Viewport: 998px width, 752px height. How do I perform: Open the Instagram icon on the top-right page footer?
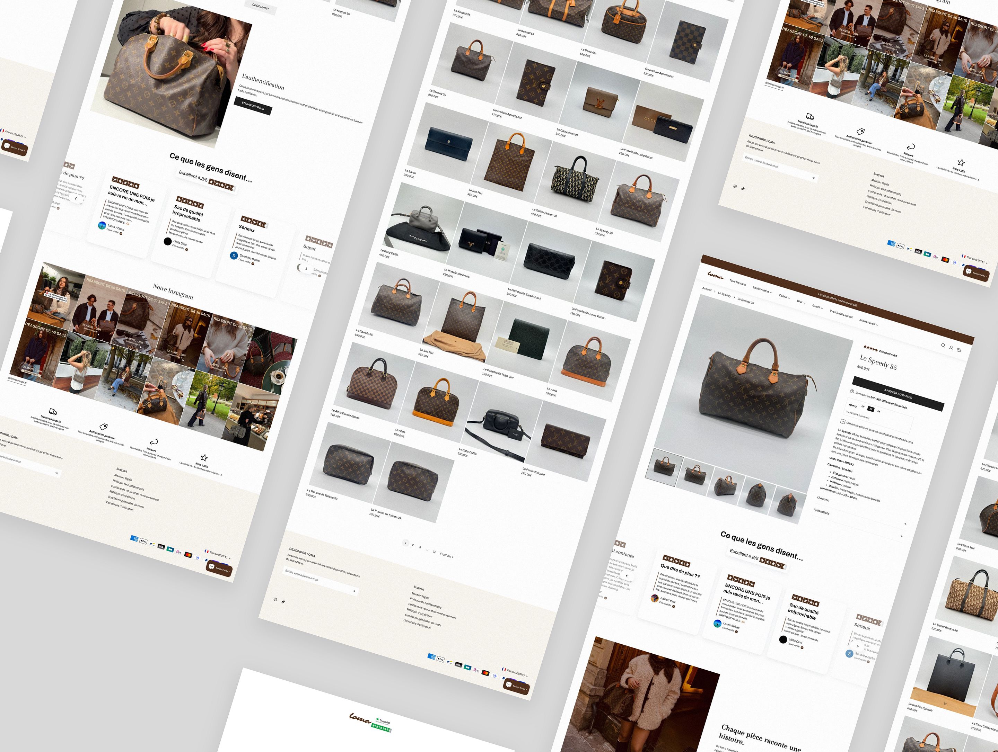click(x=735, y=186)
